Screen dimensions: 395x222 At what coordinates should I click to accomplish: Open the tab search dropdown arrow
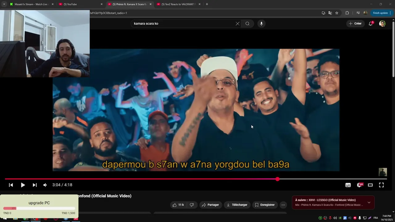point(4,4)
